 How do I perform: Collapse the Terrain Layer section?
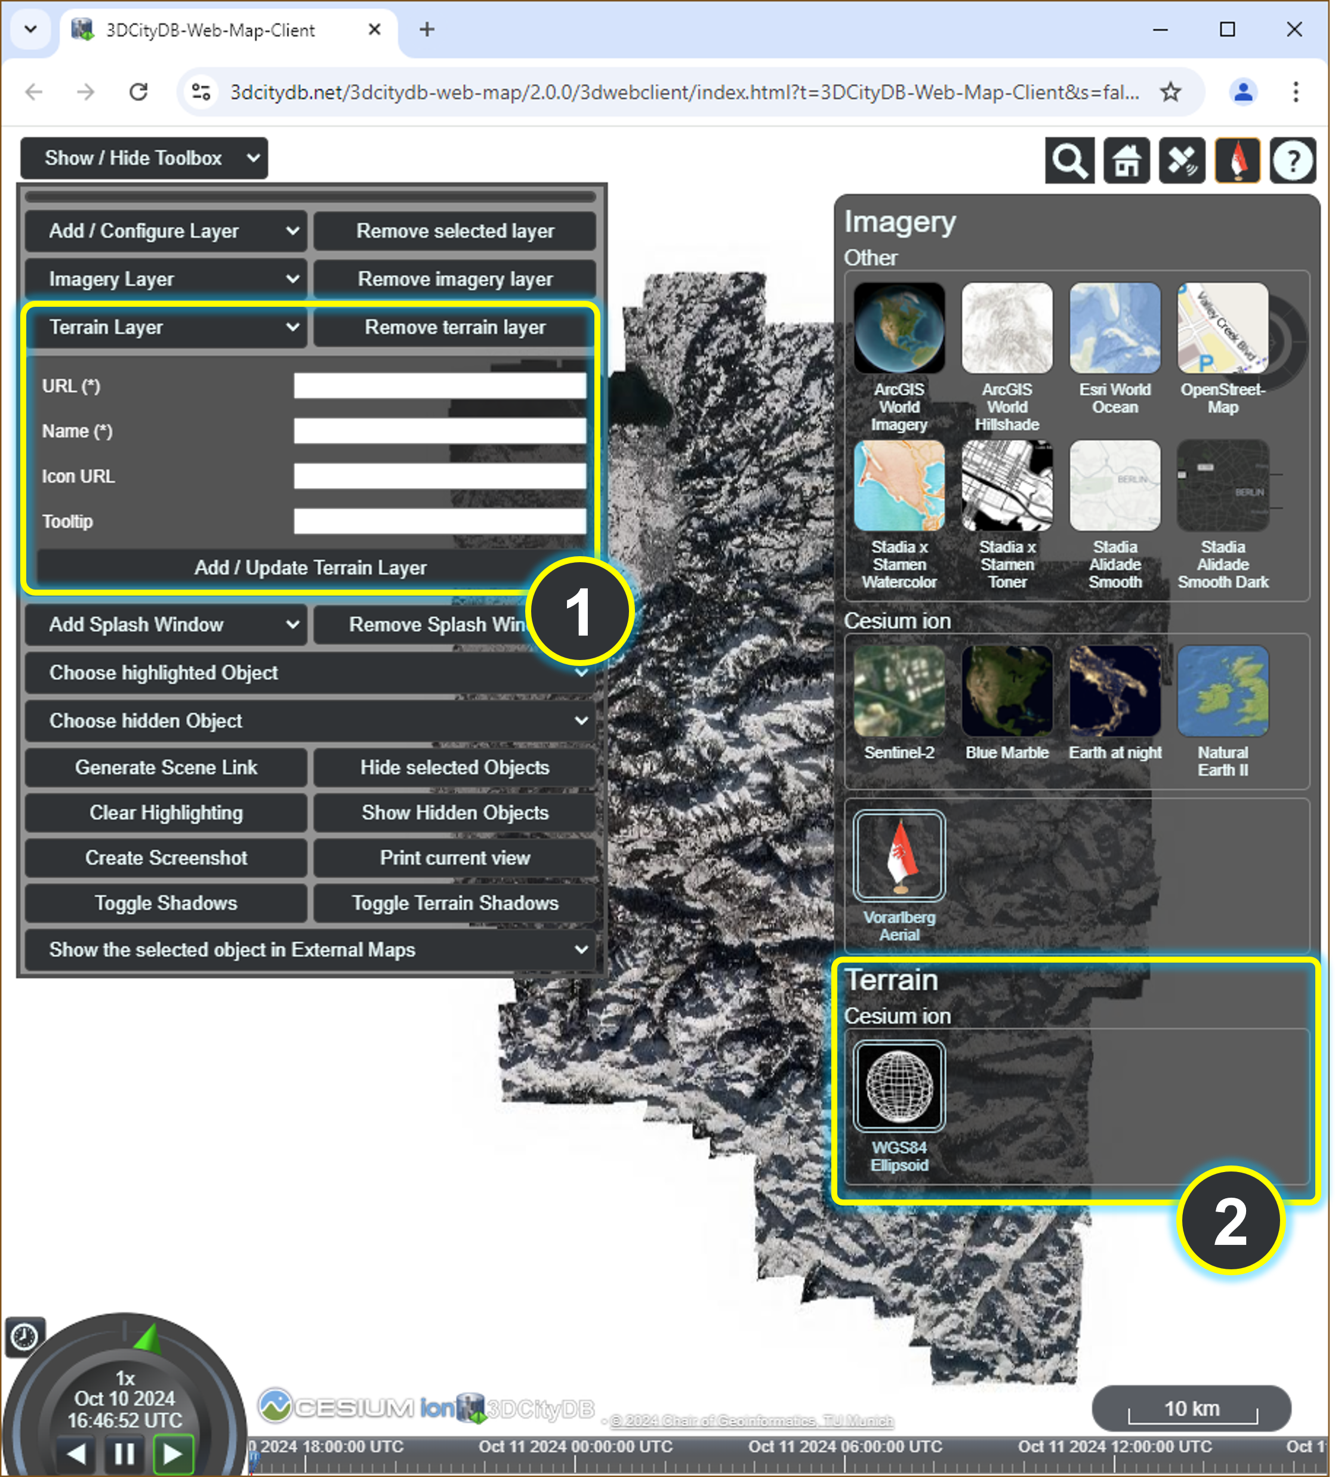tap(165, 327)
